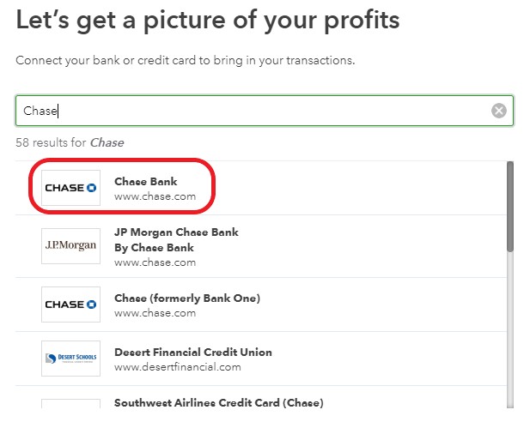Click the results list scrollbar thumb
This screenshot has height=422, width=530.
[x=510, y=206]
